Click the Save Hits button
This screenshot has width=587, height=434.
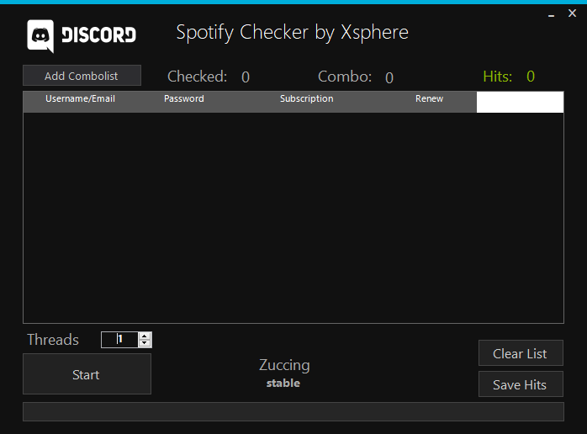[x=521, y=384]
